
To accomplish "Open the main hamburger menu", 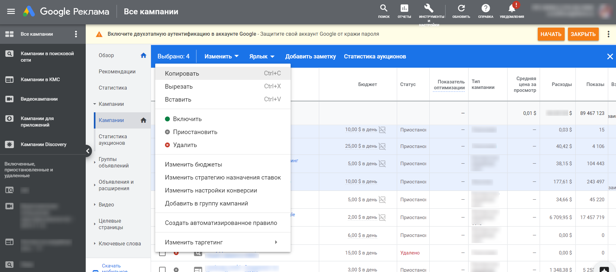I will coord(11,12).
